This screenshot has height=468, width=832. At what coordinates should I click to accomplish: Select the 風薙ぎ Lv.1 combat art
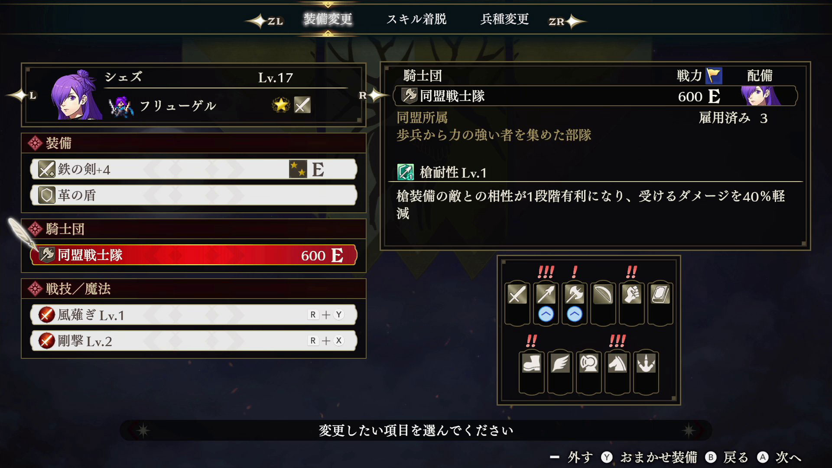[x=194, y=315]
